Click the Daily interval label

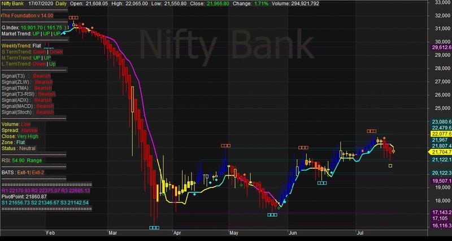point(60,4)
